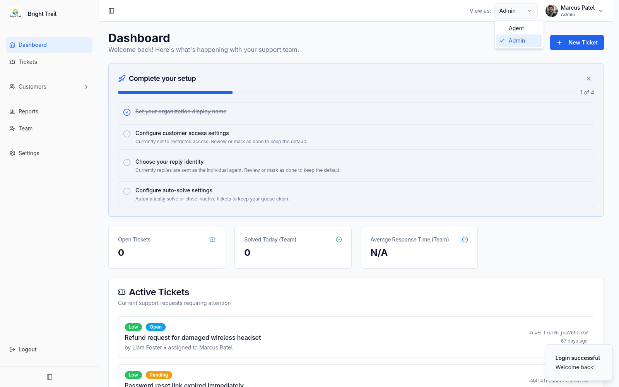The image size is (619, 387).
Task: Click the Dashboard home icon in sidebar
Action: click(12, 45)
